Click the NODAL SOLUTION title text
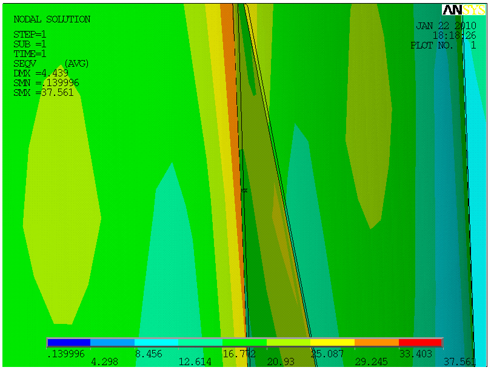The height and width of the screenshot is (370, 491). click(52, 19)
